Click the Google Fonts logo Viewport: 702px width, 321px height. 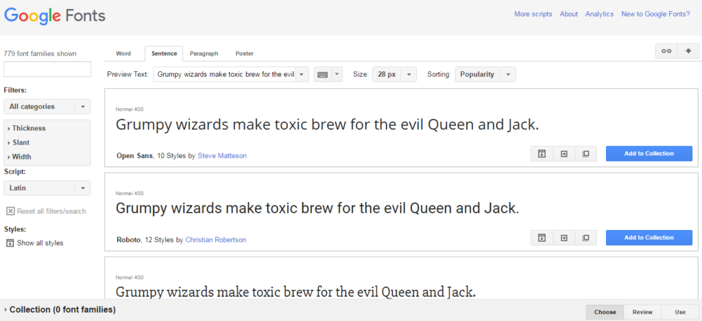[55, 16]
